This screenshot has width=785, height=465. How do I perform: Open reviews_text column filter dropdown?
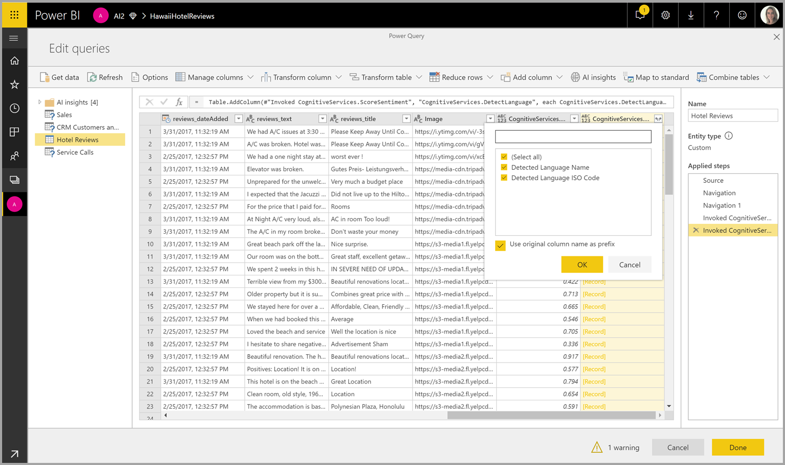(323, 119)
